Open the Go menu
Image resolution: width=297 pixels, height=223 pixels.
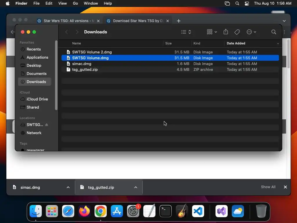75,3
